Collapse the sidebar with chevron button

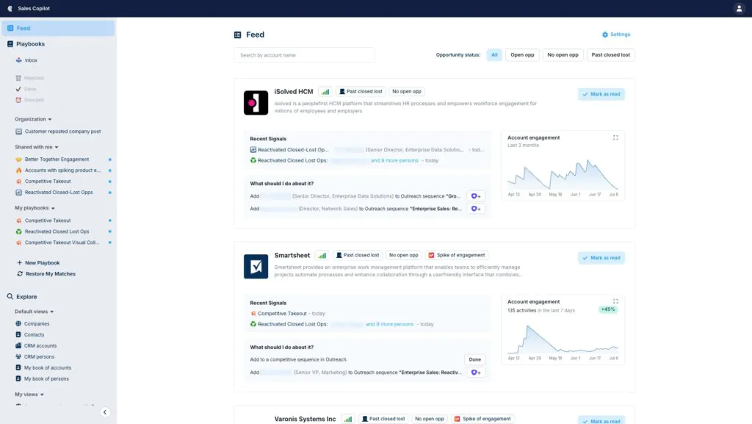(x=105, y=412)
